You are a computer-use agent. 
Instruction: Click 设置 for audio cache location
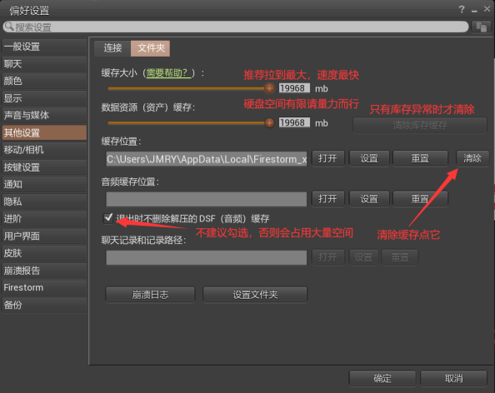(x=368, y=199)
